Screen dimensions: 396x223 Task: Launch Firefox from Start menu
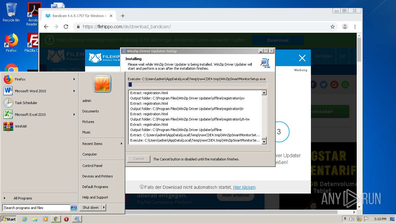pos(39,79)
